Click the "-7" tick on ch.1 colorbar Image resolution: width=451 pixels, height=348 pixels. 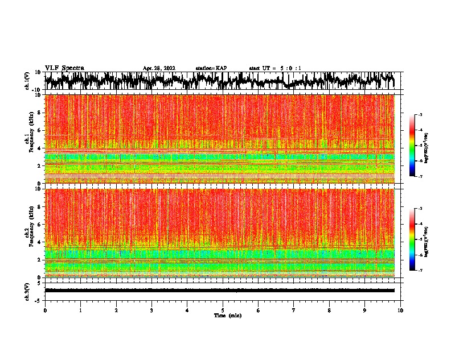click(x=420, y=176)
